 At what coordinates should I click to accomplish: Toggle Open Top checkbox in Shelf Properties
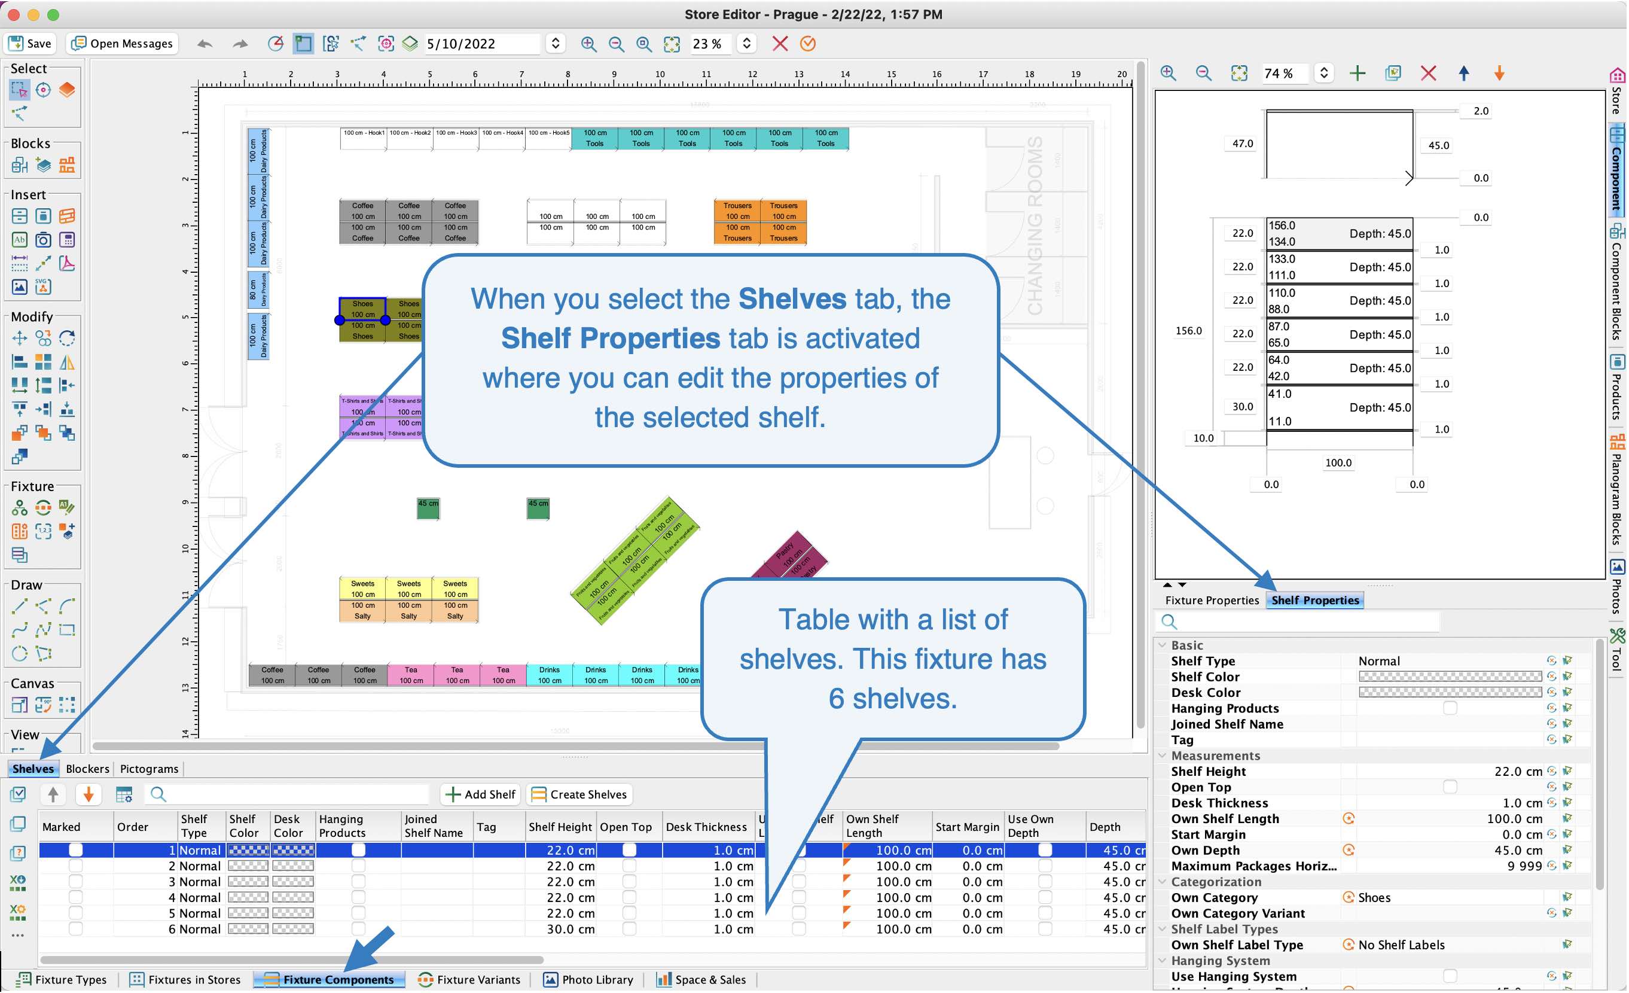tap(1450, 787)
